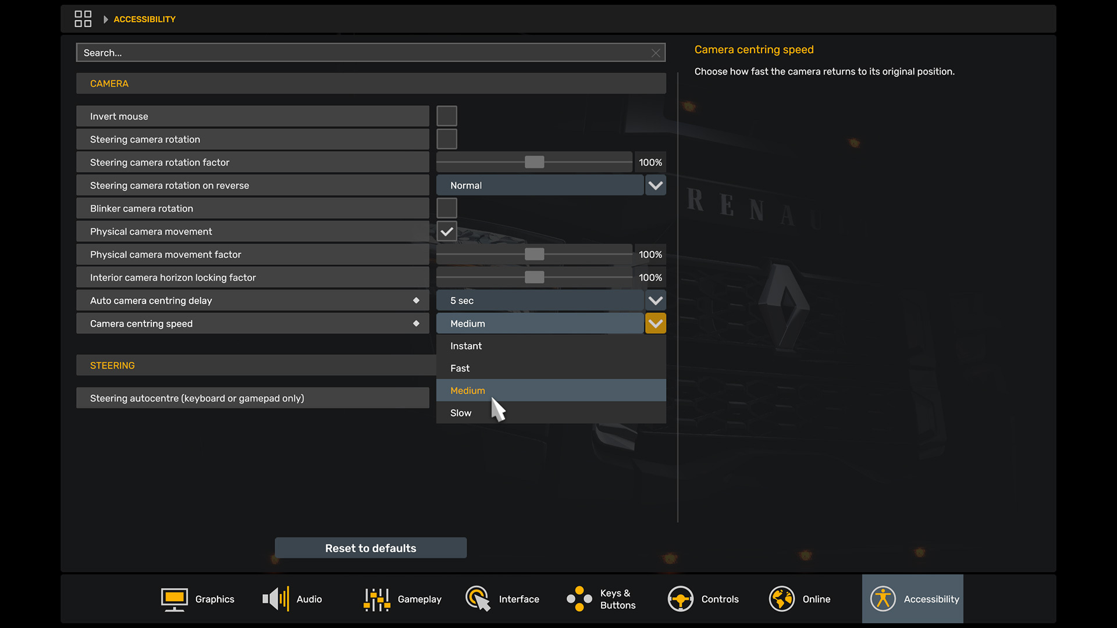
Task: Open Gameplay settings sliders icon
Action: tap(376, 599)
